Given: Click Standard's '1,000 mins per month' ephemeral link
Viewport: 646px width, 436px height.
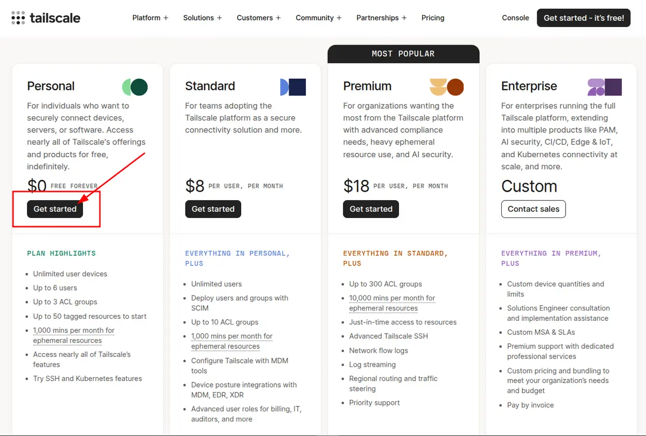Looking at the screenshot, I should point(232,341).
